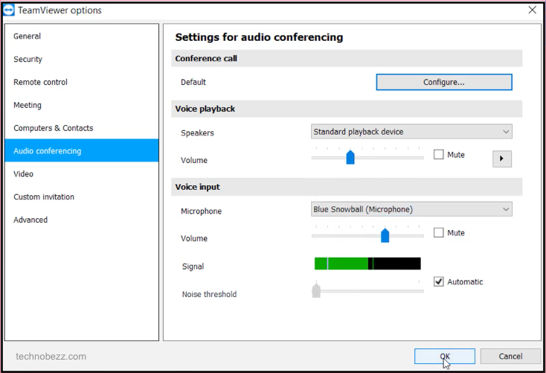Viewport: 546px width, 373px height.
Task: Go to the Security settings section
Action: pyautogui.click(x=82, y=60)
